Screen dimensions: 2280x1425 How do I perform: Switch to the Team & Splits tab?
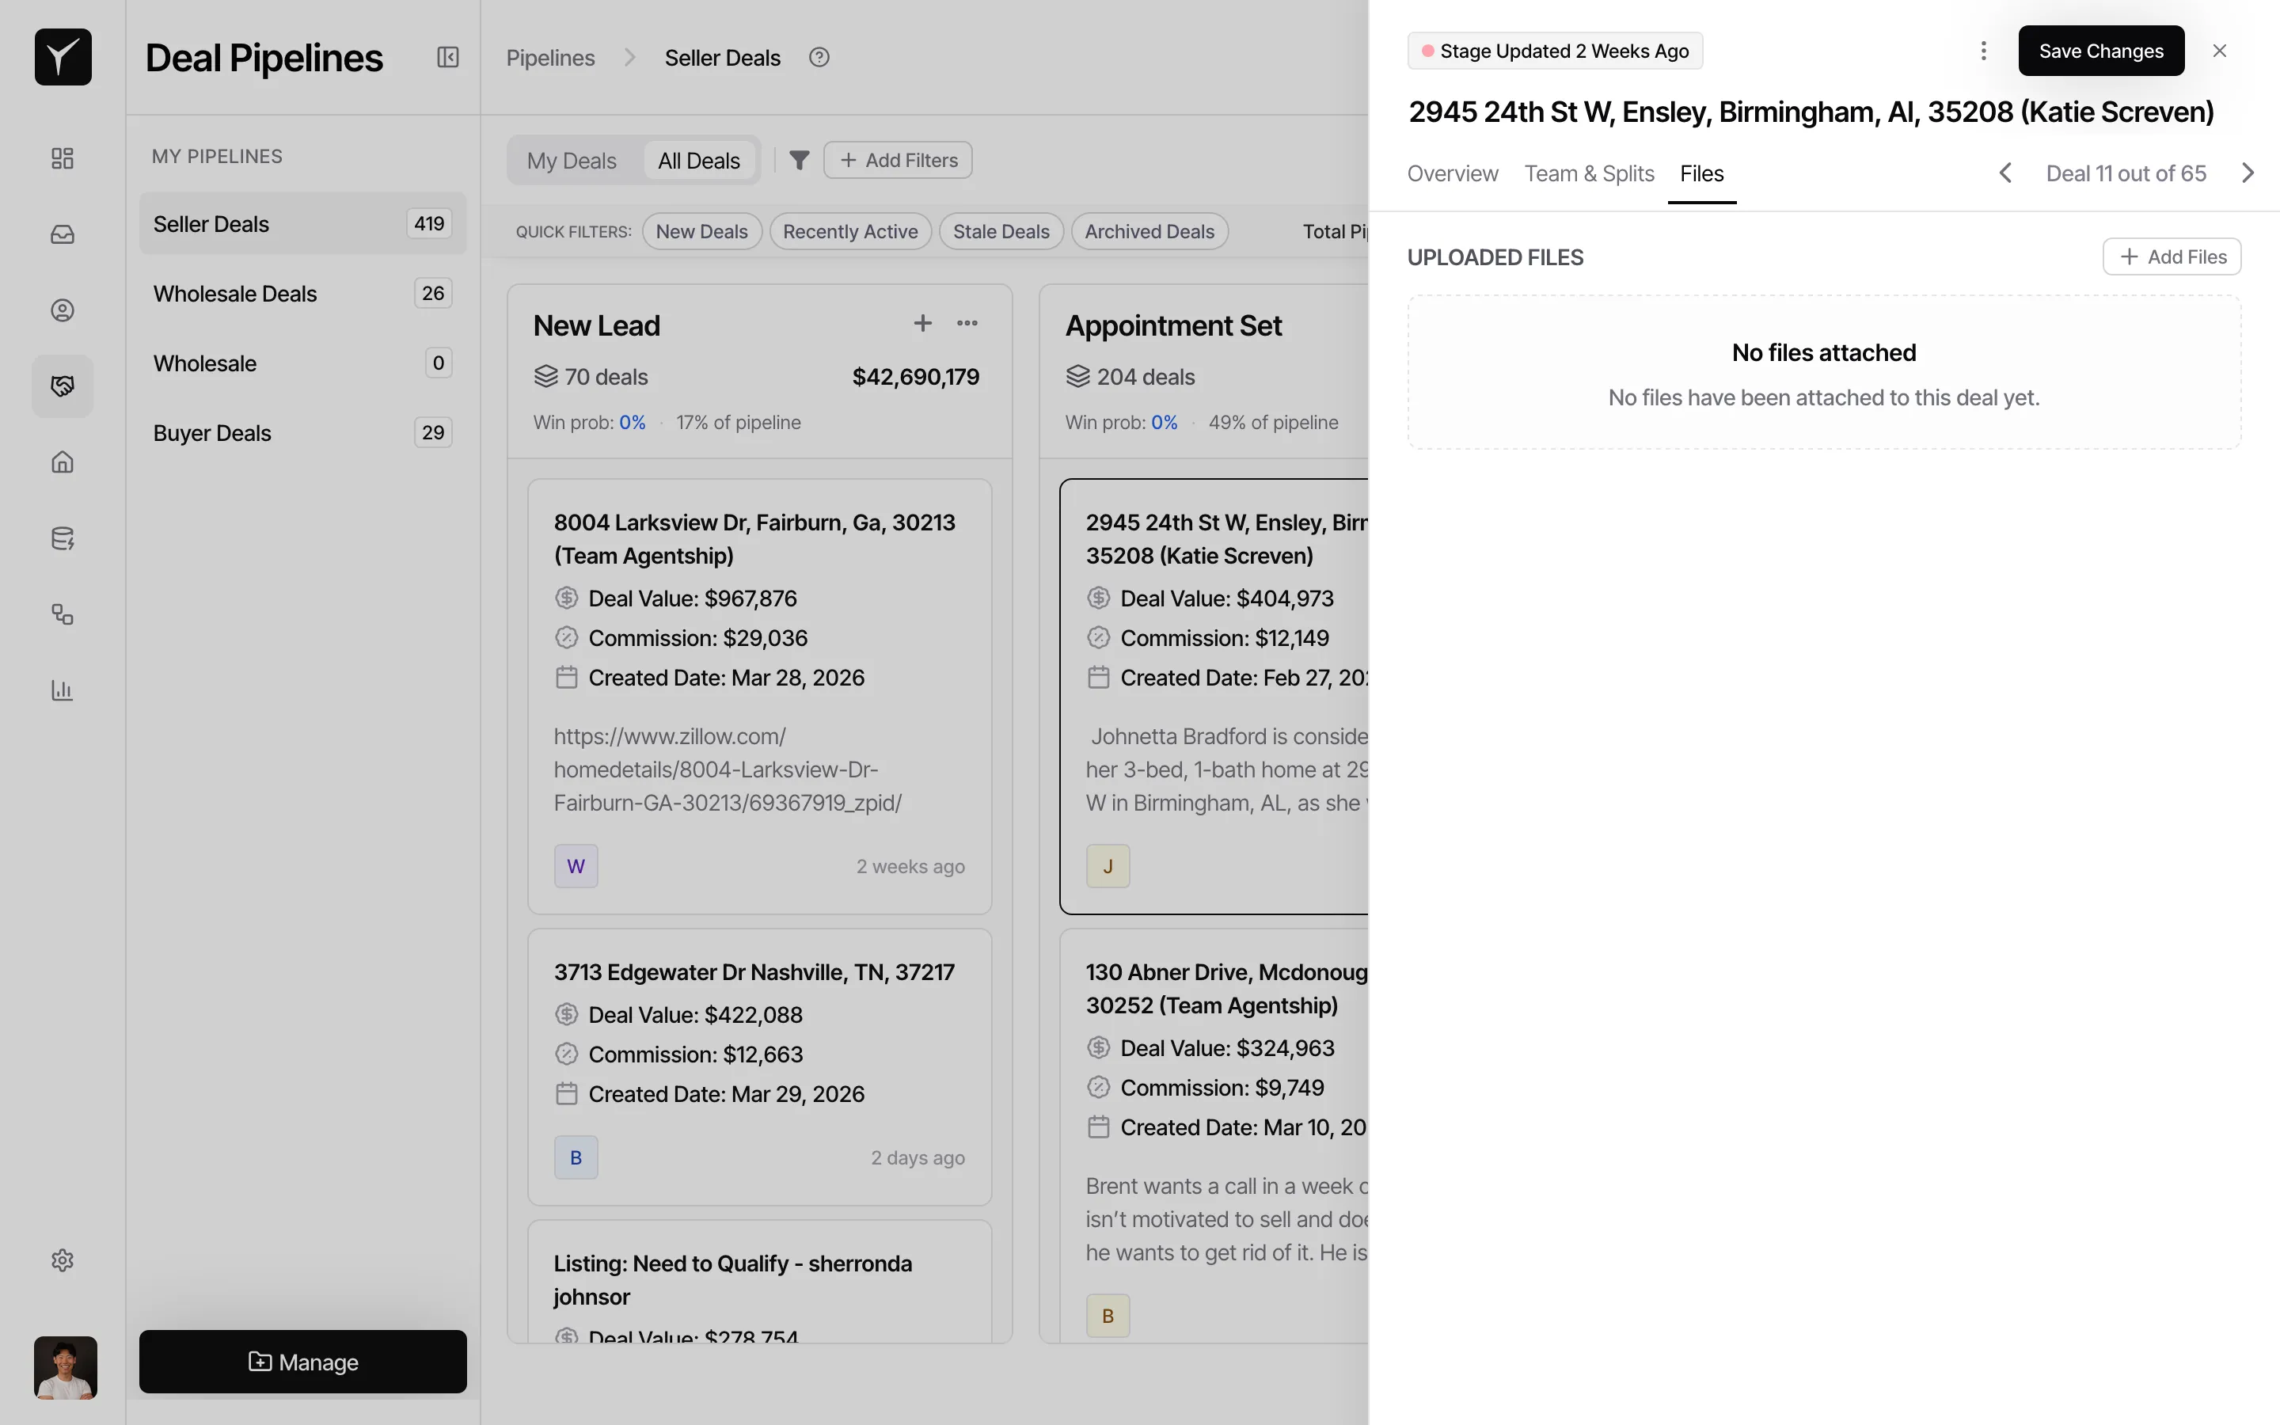(1588, 173)
